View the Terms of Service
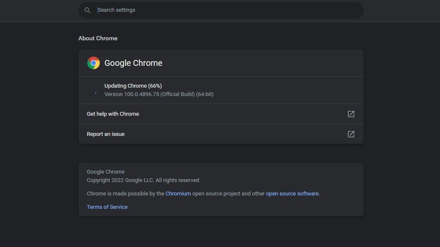The height and width of the screenshot is (247, 440). coord(107,207)
